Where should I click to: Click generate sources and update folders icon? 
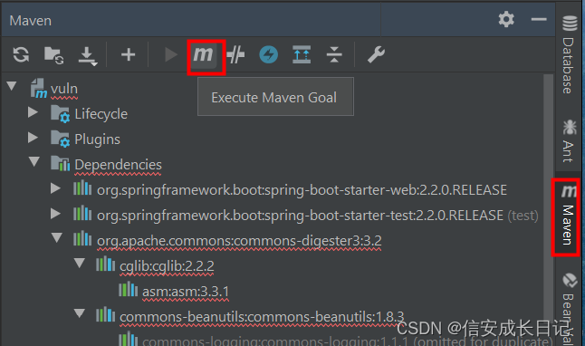point(53,55)
